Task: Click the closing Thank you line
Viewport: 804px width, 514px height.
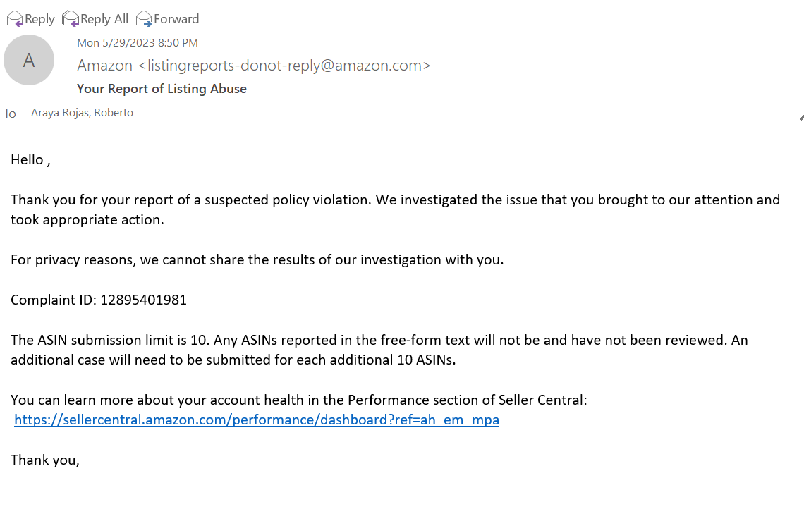Action: point(45,460)
